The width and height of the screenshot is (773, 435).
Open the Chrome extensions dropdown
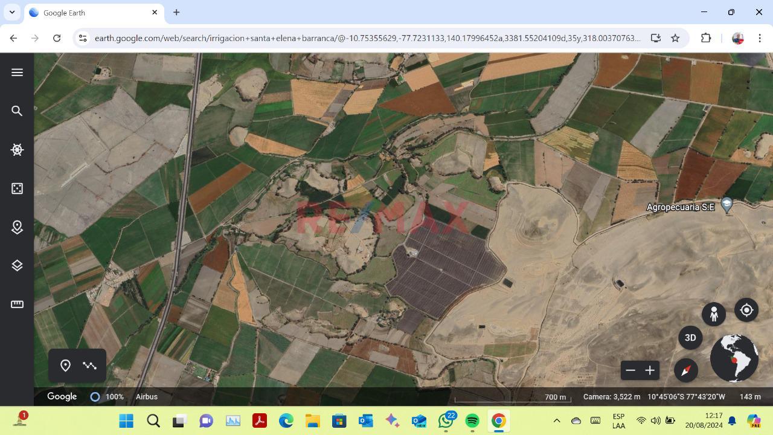pos(705,37)
